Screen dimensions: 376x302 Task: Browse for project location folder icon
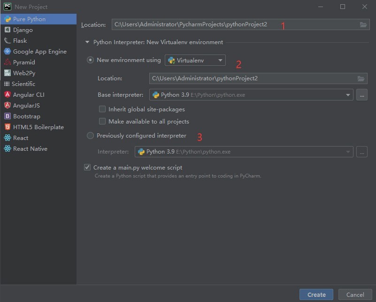(x=363, y=24)
